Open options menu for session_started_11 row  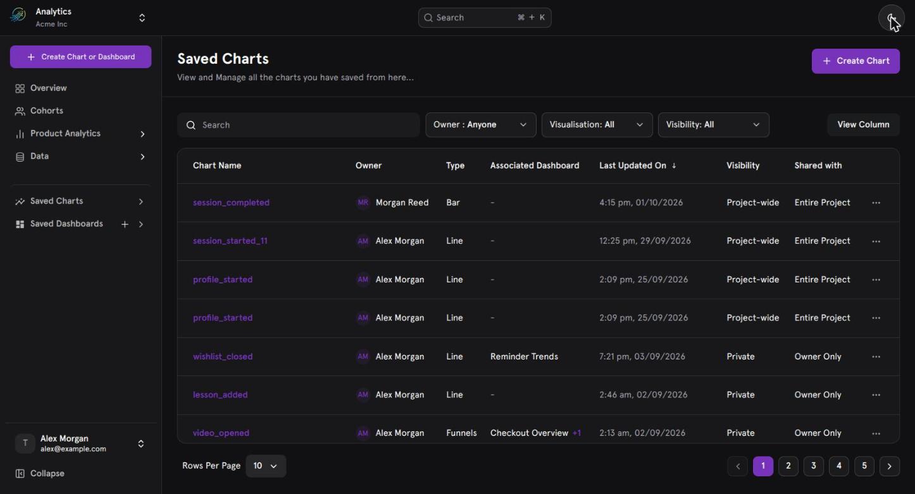tap(876, 241)
